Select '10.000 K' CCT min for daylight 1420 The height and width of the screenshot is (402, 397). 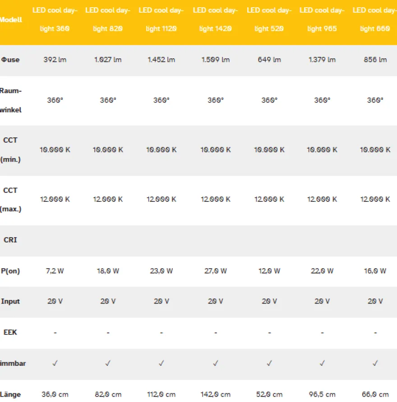(215, 150)
